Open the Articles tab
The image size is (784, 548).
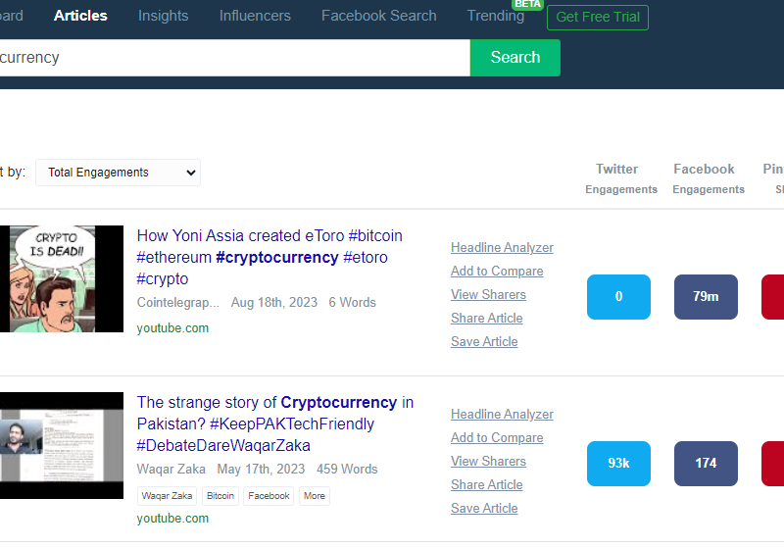[80, 16]
